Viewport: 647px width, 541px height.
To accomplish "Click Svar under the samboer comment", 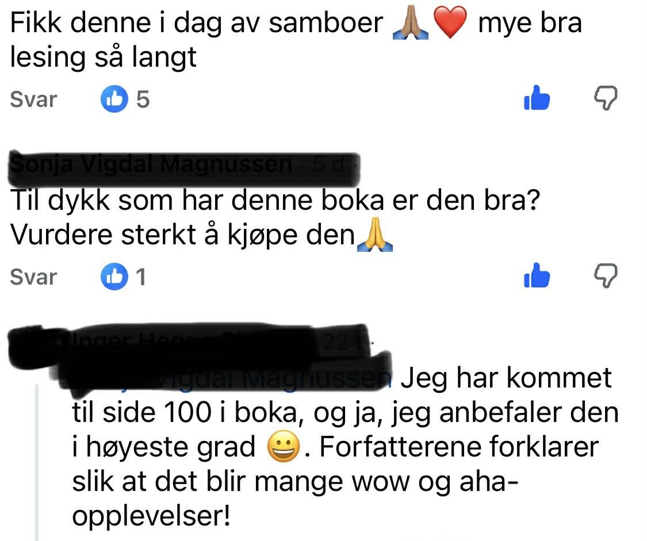I will pos(33,99).
